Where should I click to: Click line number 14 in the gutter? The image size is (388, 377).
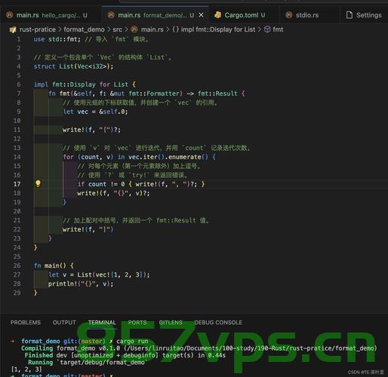(x=17, y=157)
